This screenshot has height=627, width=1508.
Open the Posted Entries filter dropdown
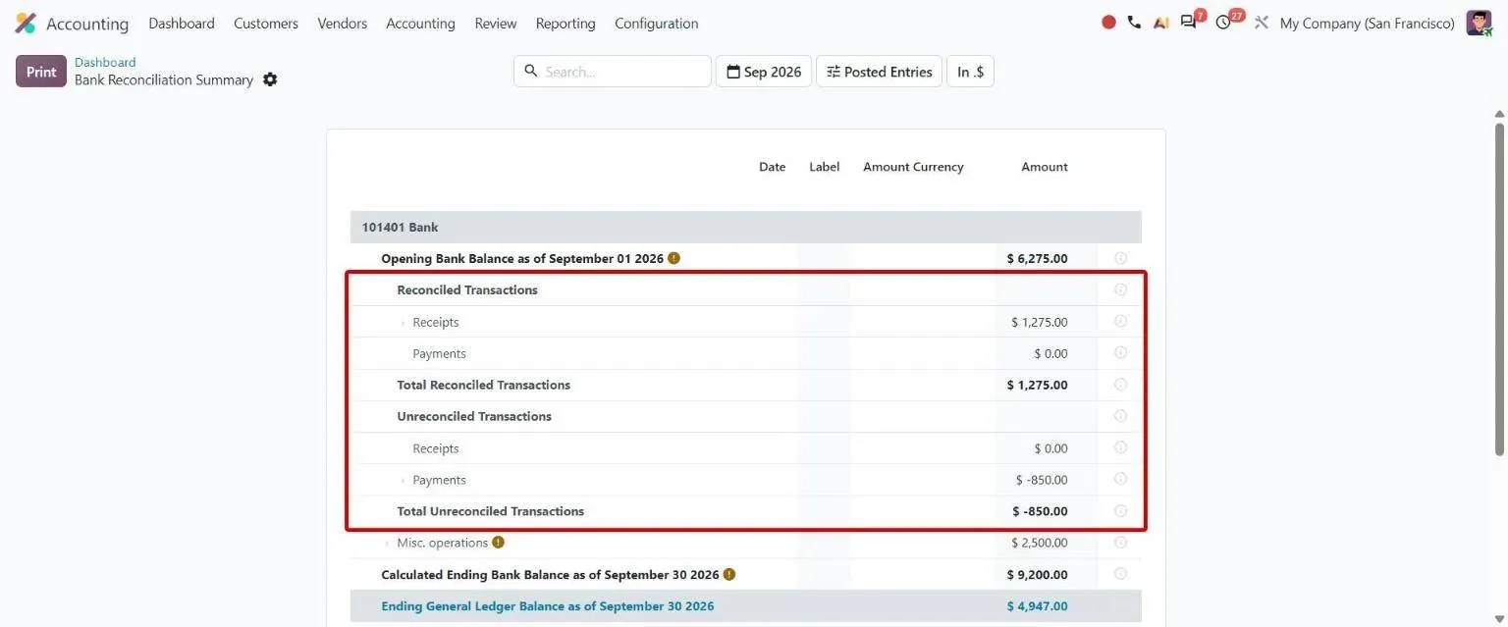point(879,72)
